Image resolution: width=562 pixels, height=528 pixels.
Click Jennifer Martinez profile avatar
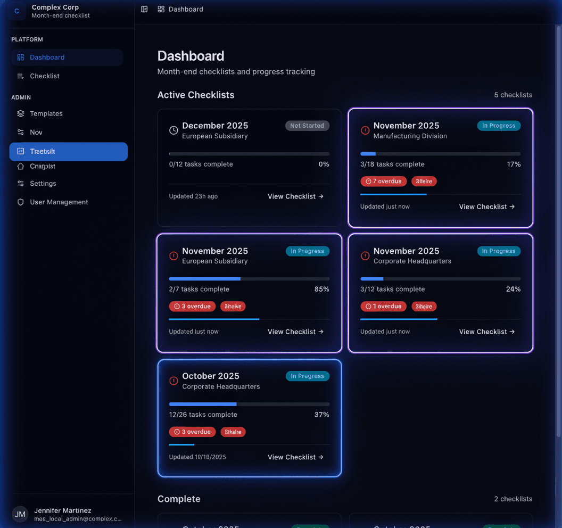[x=20, y=514]
